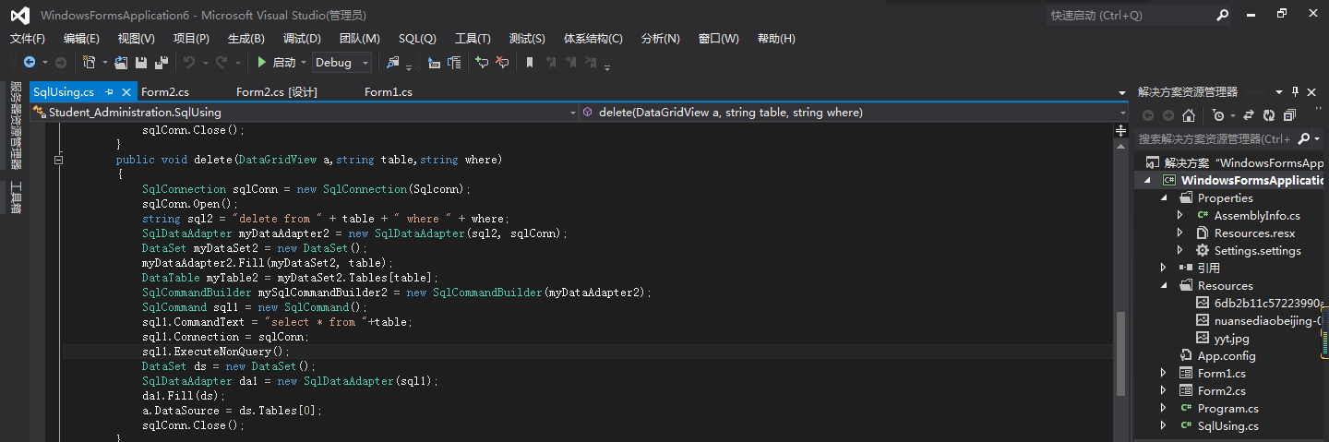Save the current file with Save icon

pos(141,63)
